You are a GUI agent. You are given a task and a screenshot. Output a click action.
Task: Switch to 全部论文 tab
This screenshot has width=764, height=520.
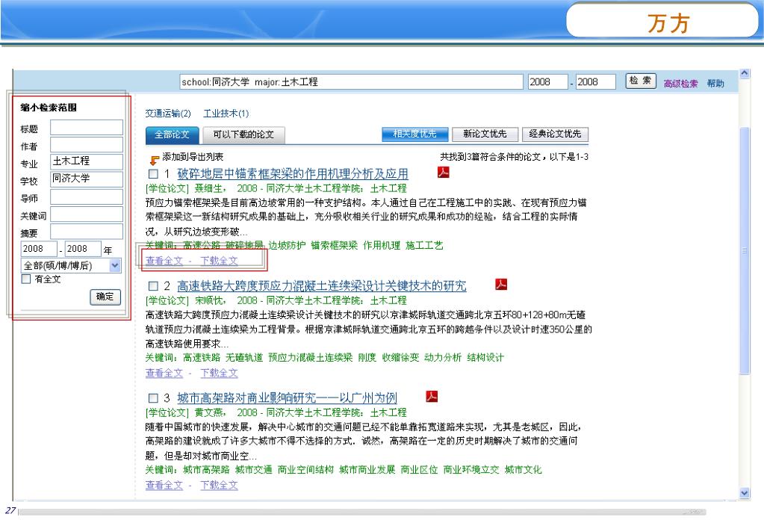click(x=173, y=134)
